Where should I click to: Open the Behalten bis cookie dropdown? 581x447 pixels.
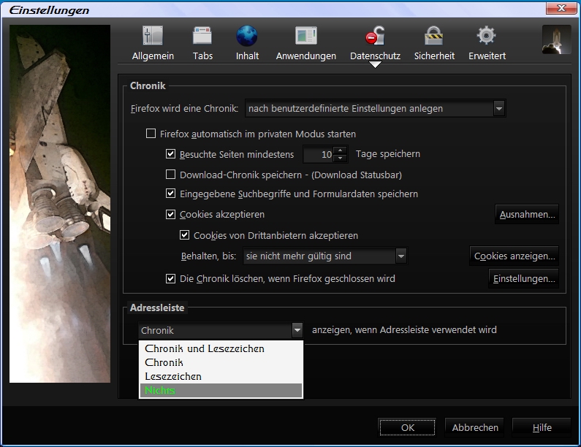pos(400,256)
